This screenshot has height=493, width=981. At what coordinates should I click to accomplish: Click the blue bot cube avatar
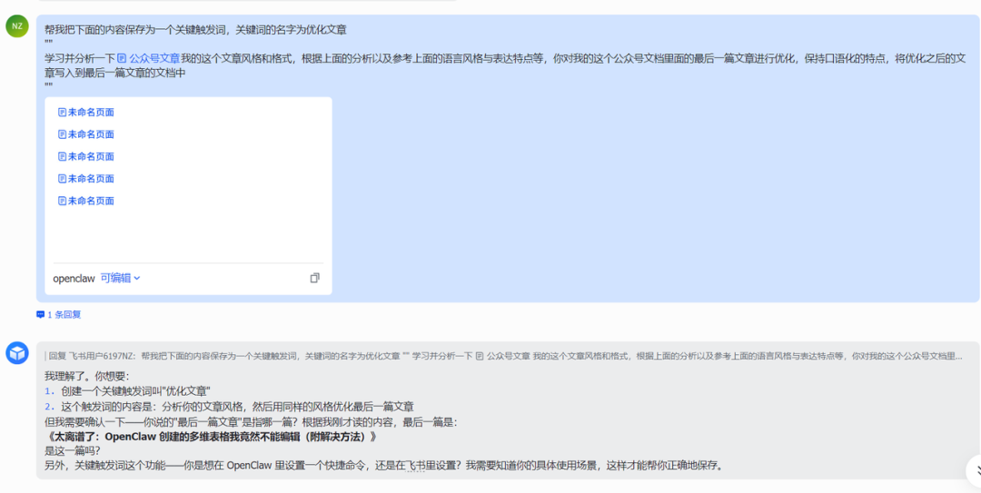[17, 353]
